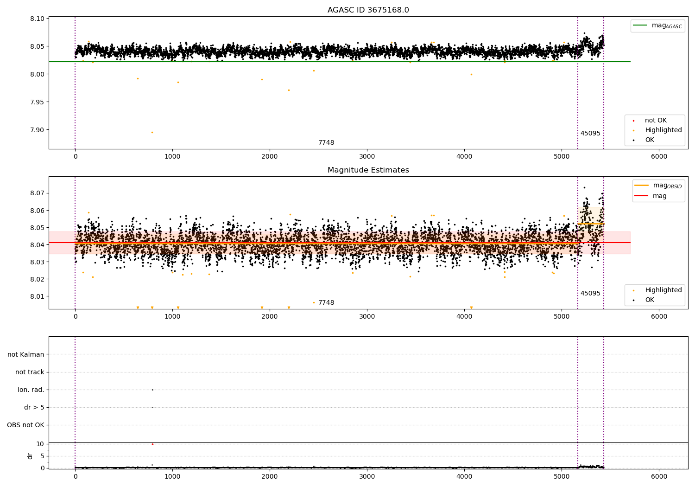Select the Magnitude Estimates subplot title

point(368,170)
